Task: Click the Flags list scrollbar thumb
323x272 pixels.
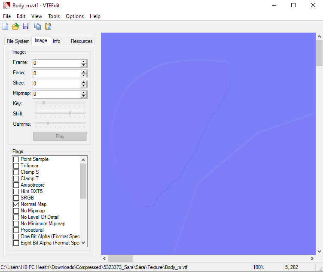Action: coord(83,181)
